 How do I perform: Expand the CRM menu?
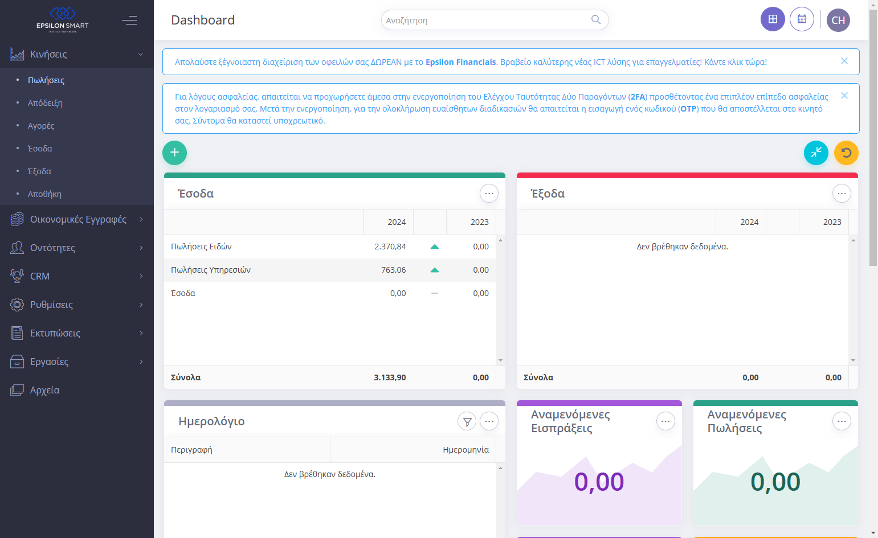point(77,276)
